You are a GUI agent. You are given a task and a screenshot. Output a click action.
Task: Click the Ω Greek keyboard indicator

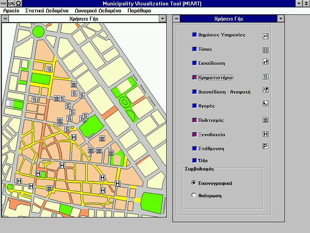point(18,3)
